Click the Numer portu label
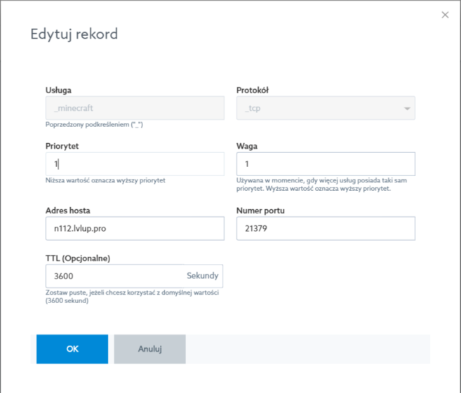Viewport: 461px width, 393px height. pos(260,210)
